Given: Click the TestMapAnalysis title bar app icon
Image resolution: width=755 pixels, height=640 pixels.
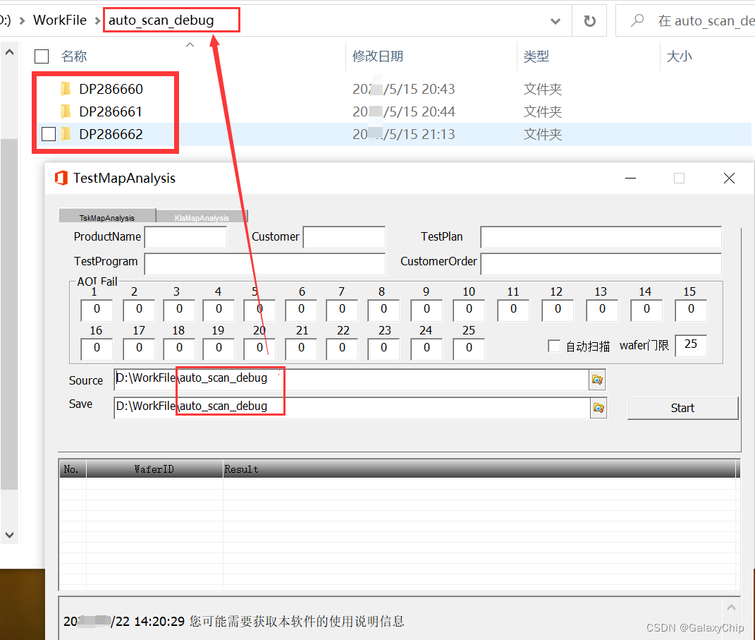Looking at the screenshot, I should pyautogui.click(x=61, y=178).
